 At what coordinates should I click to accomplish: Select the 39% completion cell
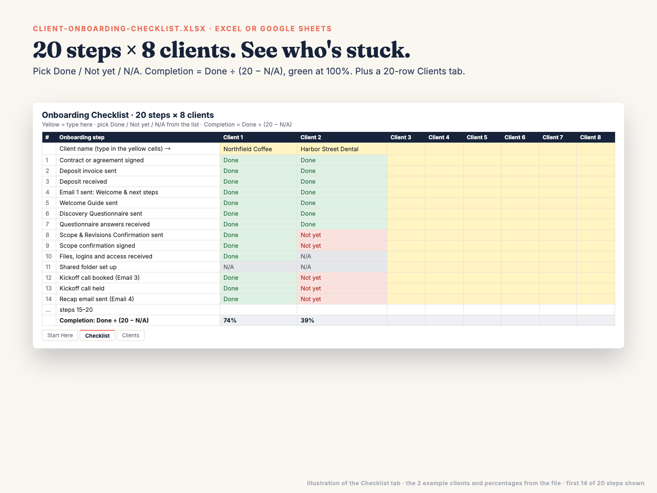pyautogui.click(x=342, y=320)
